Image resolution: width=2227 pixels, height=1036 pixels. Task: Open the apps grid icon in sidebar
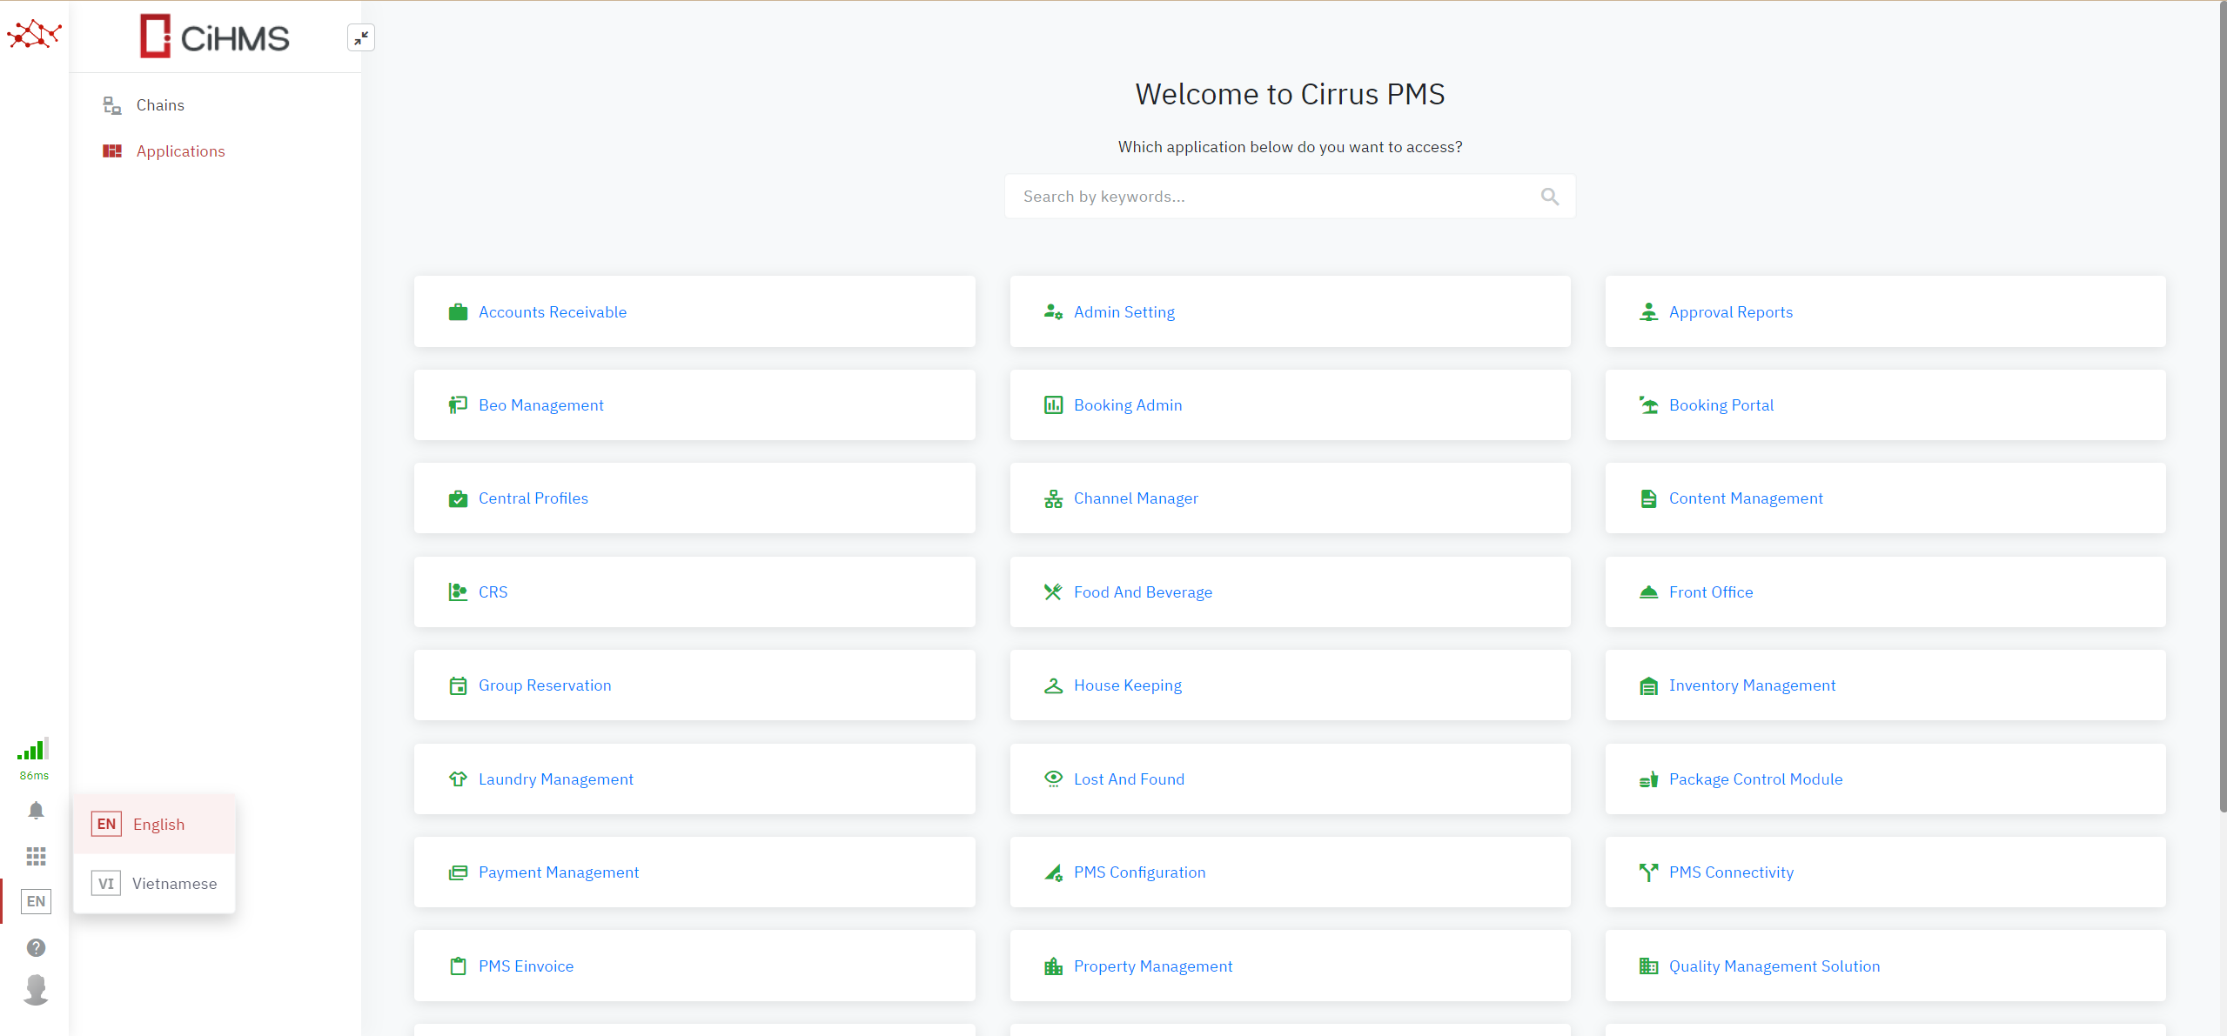coord(36,857)
